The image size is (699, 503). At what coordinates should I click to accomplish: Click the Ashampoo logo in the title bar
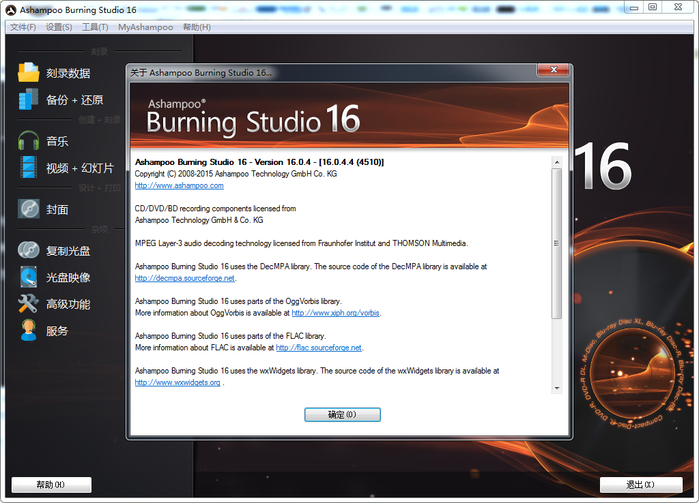[x=11, y=10]
